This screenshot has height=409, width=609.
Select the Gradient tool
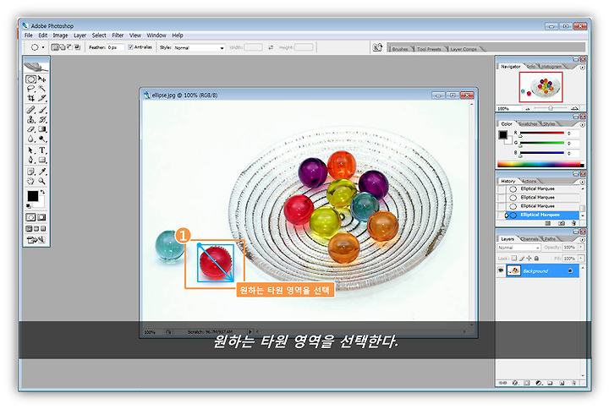[42, 129]
